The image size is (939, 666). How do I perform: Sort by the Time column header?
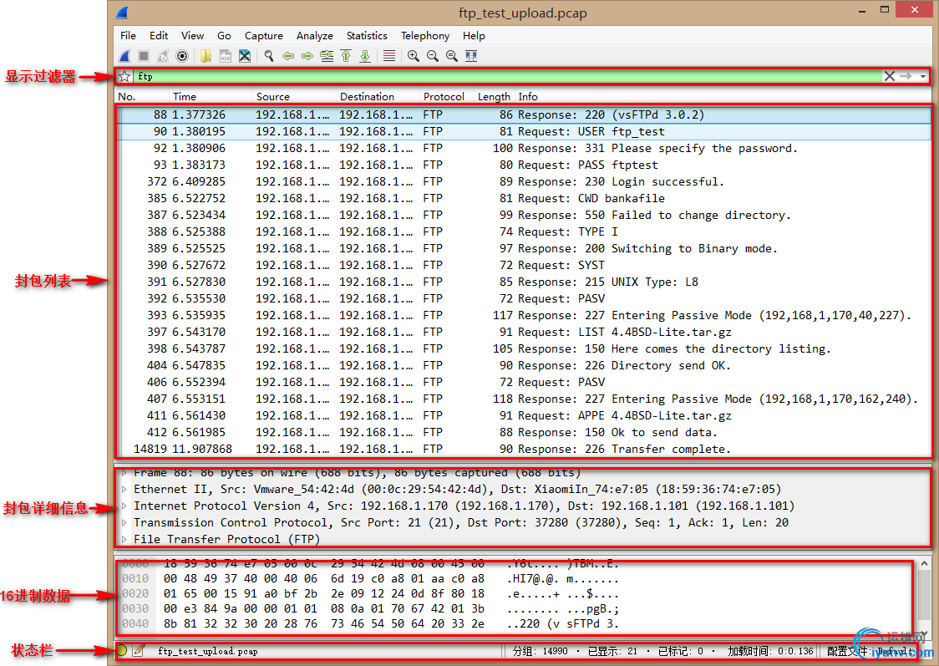[x=211, y=96]
